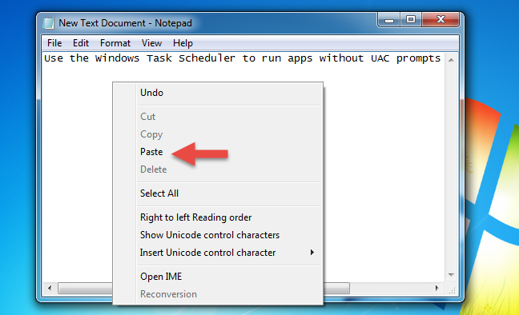Open the Format menu
Image resolution: width=519 pixels, height=315 pixels.
click(x=115, y=43)
